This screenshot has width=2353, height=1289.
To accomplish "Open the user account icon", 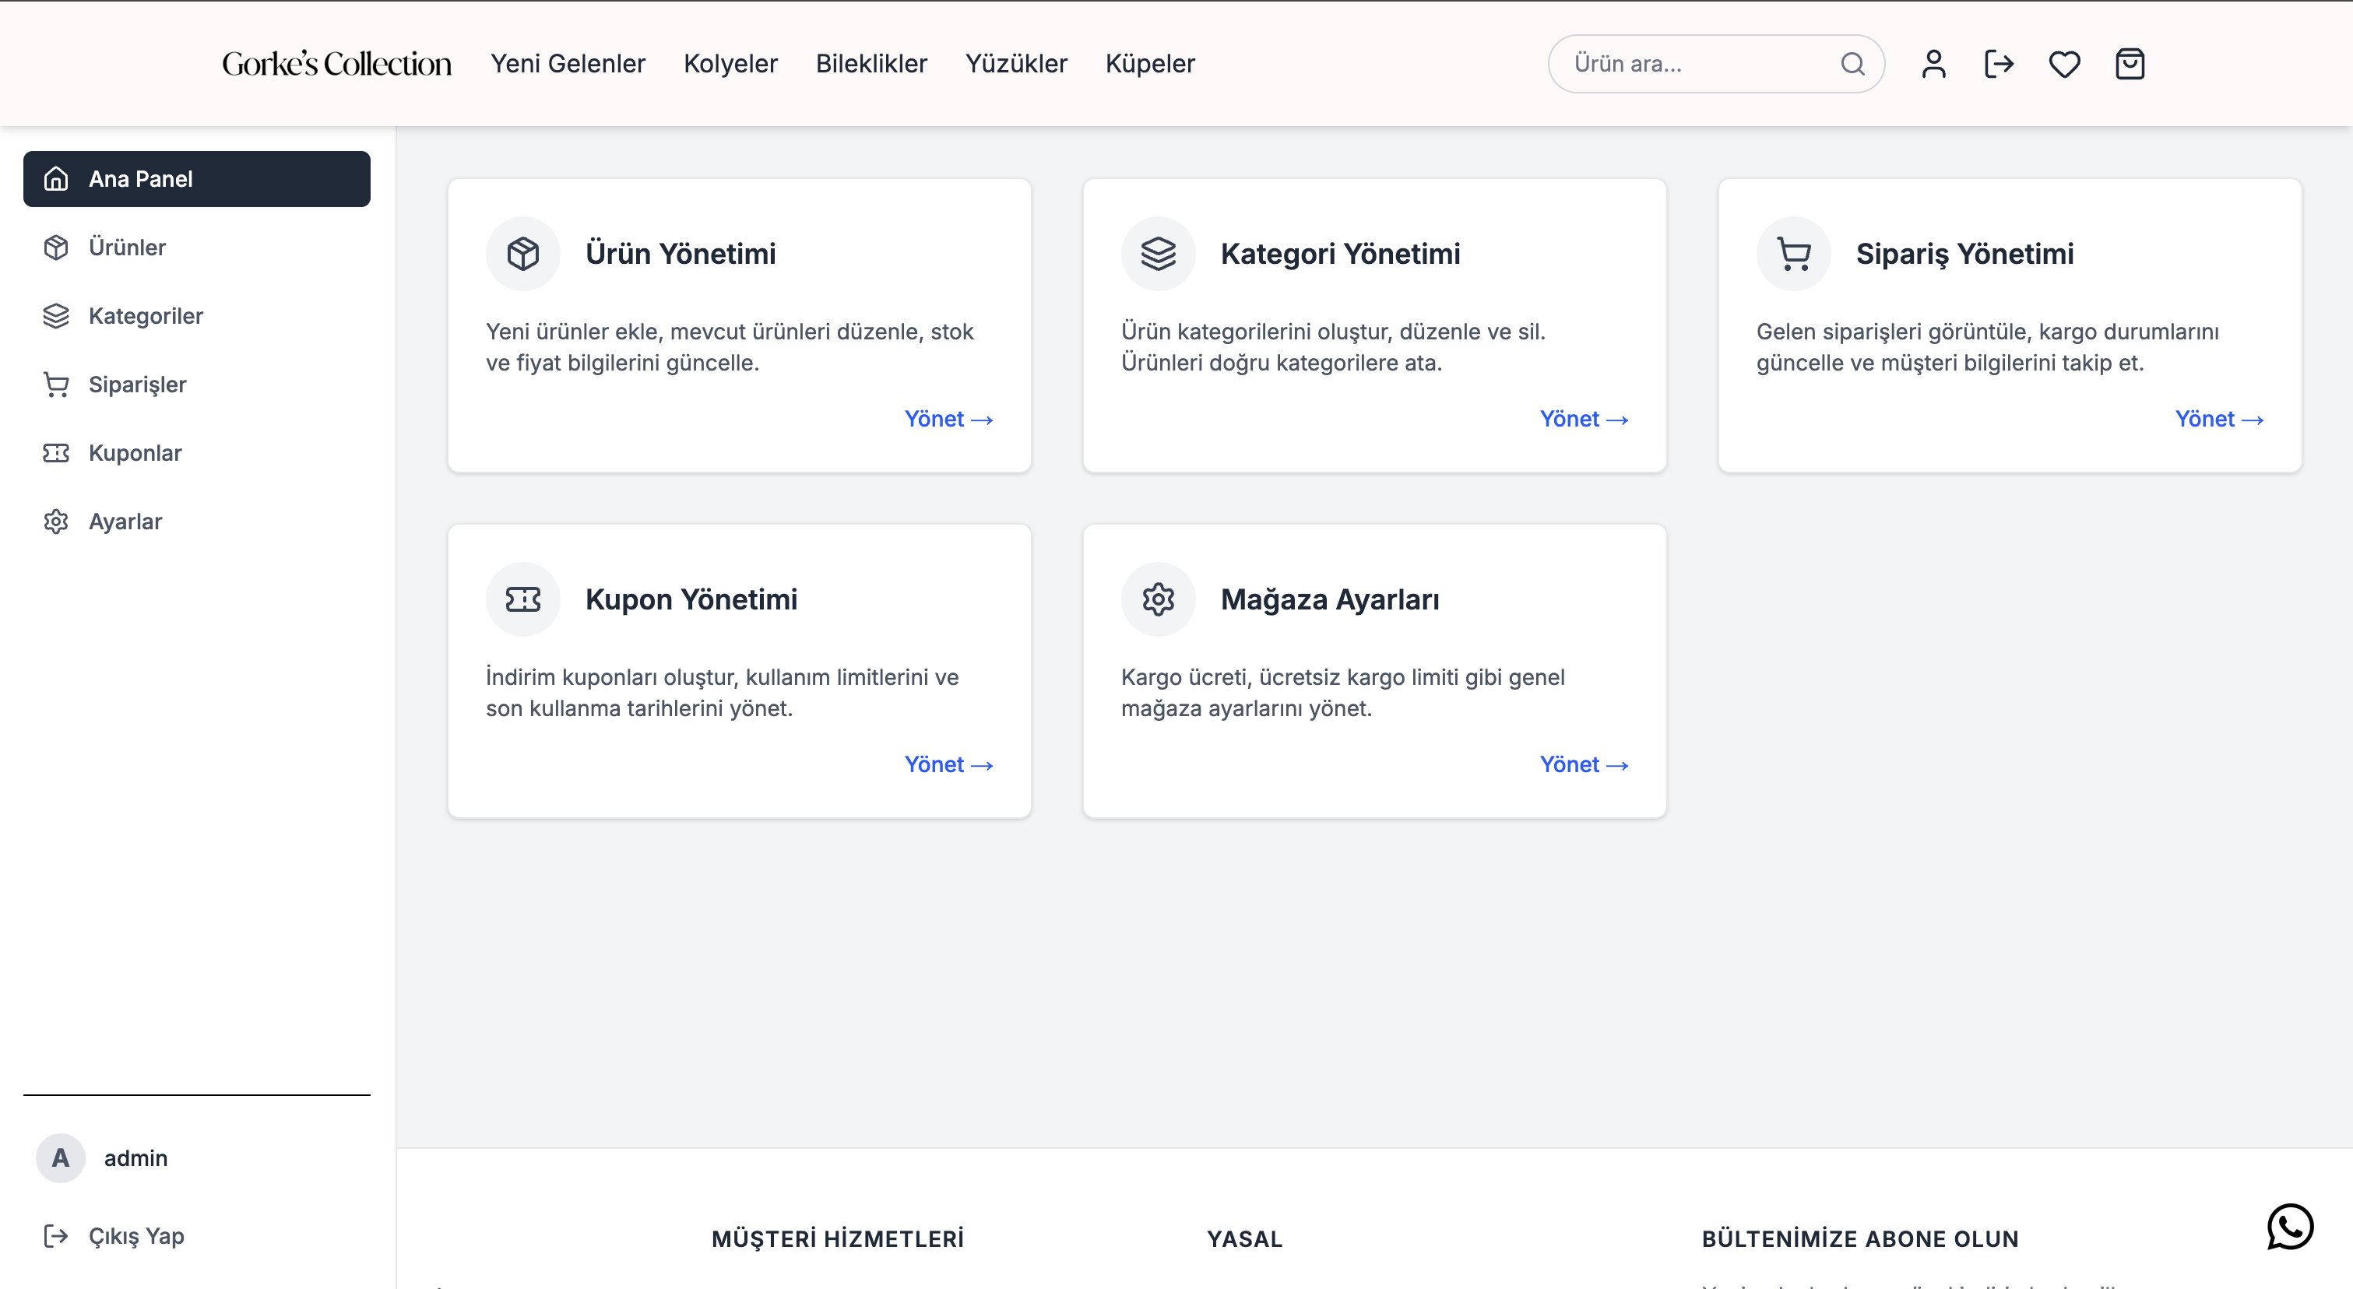I will 1933,64.
